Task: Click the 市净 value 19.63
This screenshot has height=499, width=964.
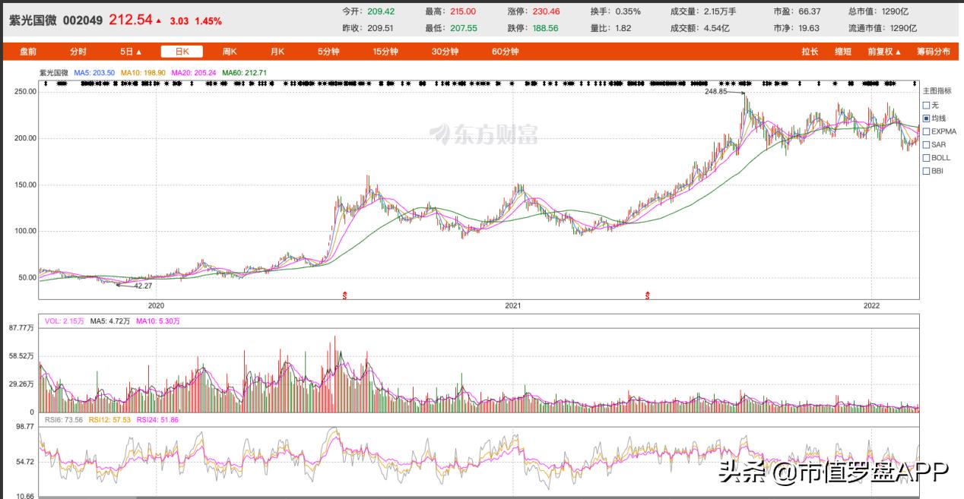Action: [809, 27]
